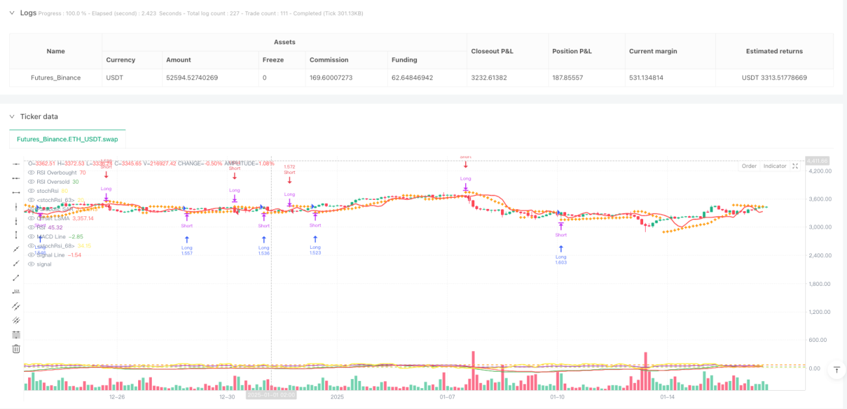Image resolution: width=847 pixels, height=409 pixels.
Task: Select the horizontal ray line drawing tool
Action: click(x=16, y=178)
